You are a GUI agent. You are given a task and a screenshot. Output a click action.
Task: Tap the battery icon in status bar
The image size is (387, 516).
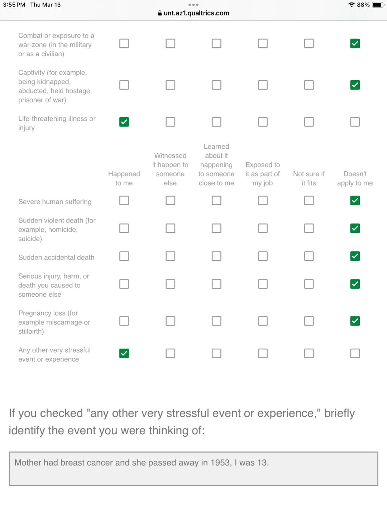click(x=378, y=5)
